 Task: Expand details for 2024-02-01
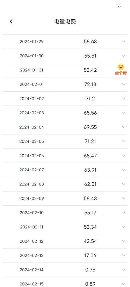click(124, 84)
